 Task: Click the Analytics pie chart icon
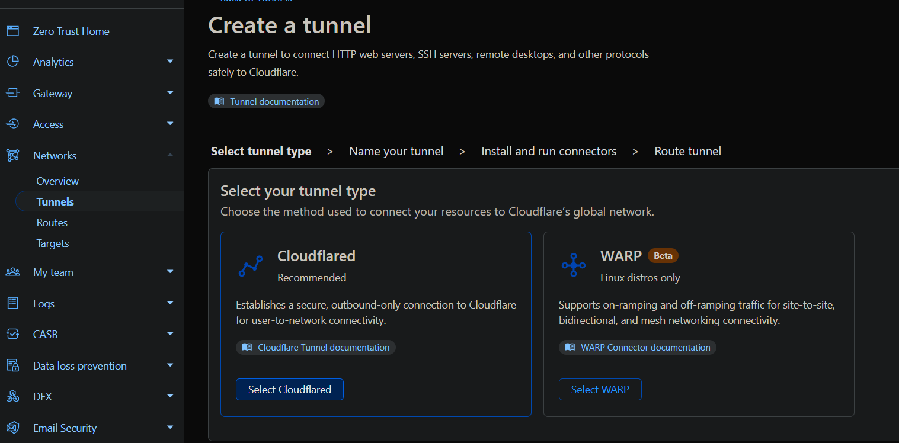pos(12,62)
